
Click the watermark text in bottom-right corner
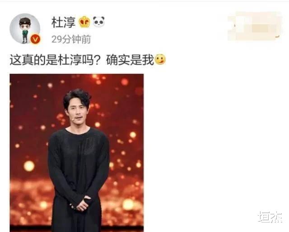[x=270, y=217]
